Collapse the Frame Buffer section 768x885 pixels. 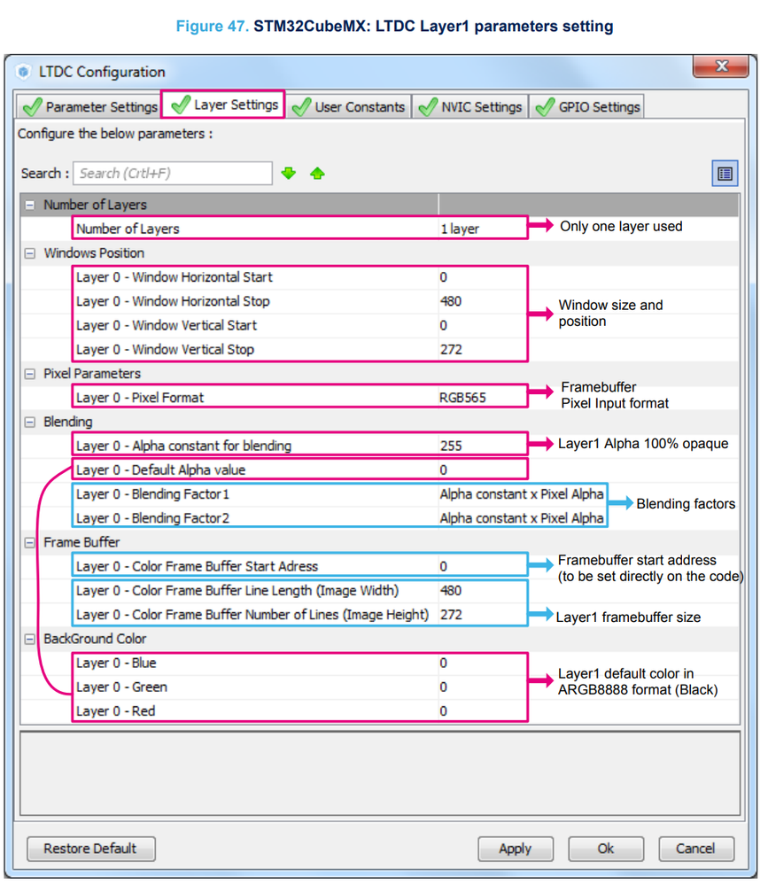pos(30,542)
